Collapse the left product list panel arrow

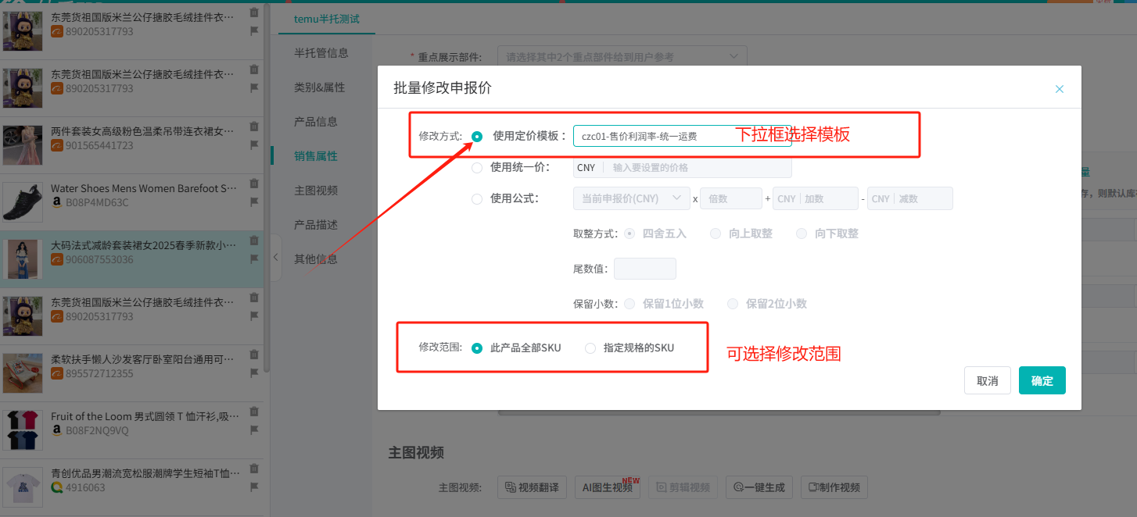point(275,257)
